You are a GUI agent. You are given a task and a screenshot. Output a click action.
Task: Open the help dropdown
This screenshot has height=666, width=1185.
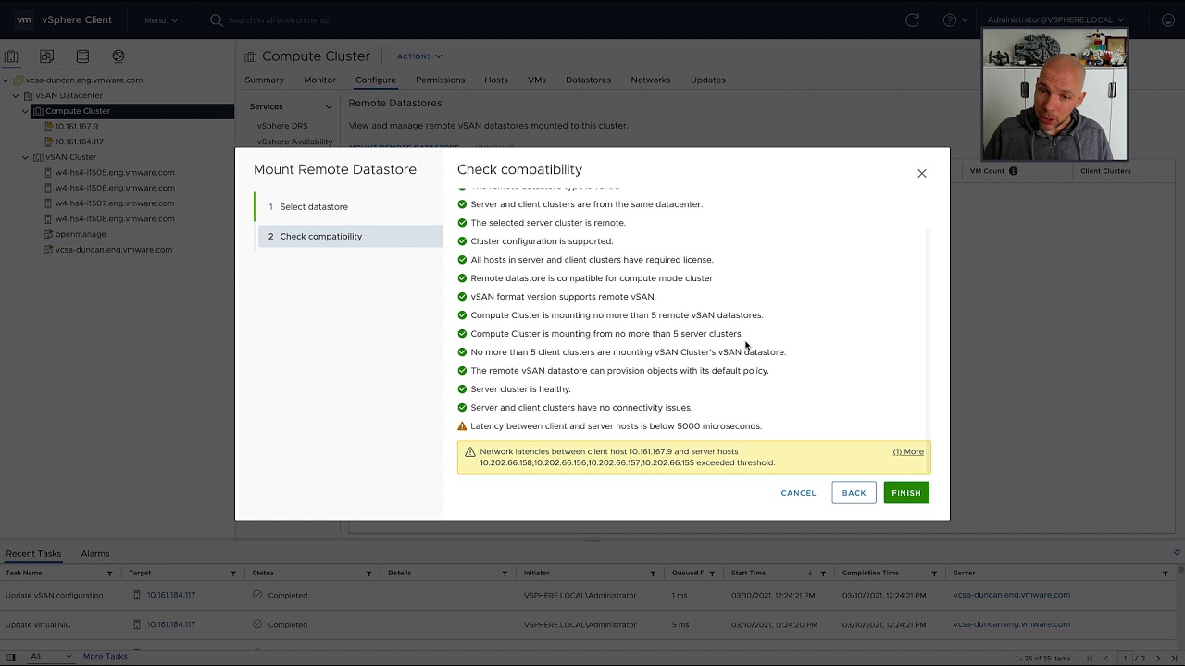(x=955, y=19)
